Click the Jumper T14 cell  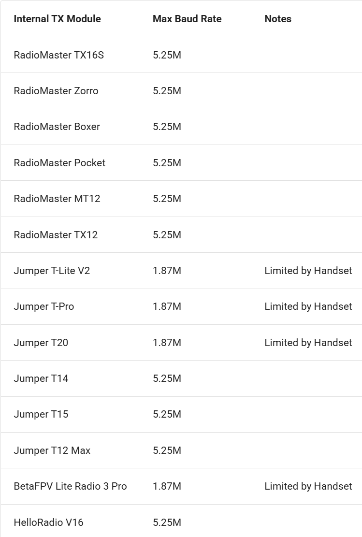click(x=41, y=378)
